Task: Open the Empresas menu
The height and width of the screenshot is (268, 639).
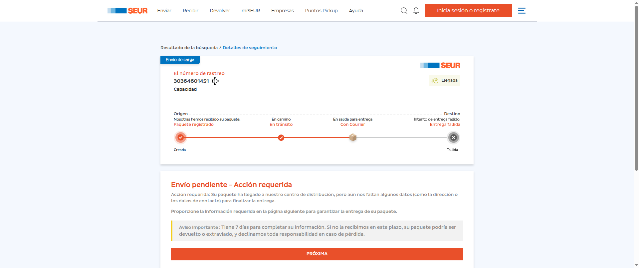Action: [x=283, y=11]
